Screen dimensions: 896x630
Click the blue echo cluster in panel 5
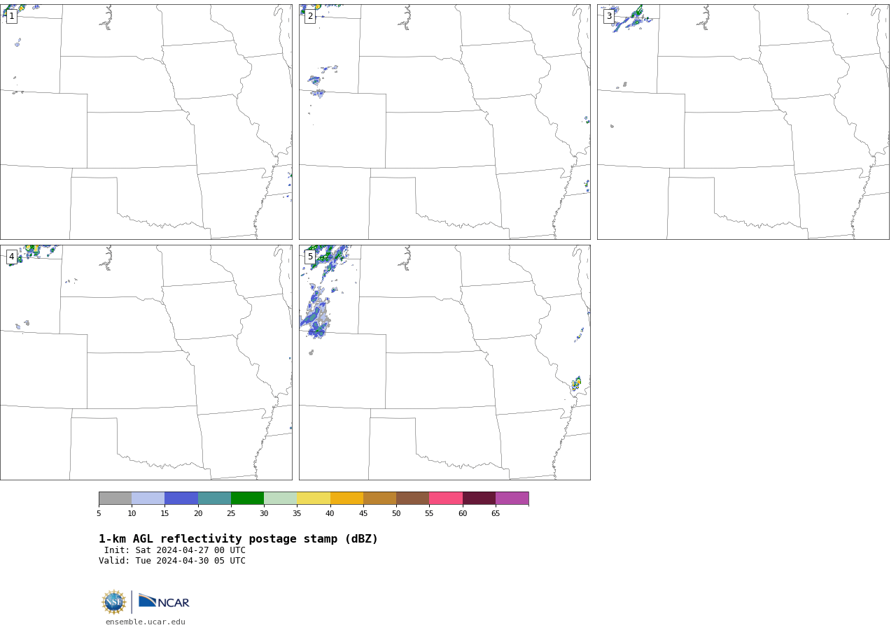[x=316, y=313]
